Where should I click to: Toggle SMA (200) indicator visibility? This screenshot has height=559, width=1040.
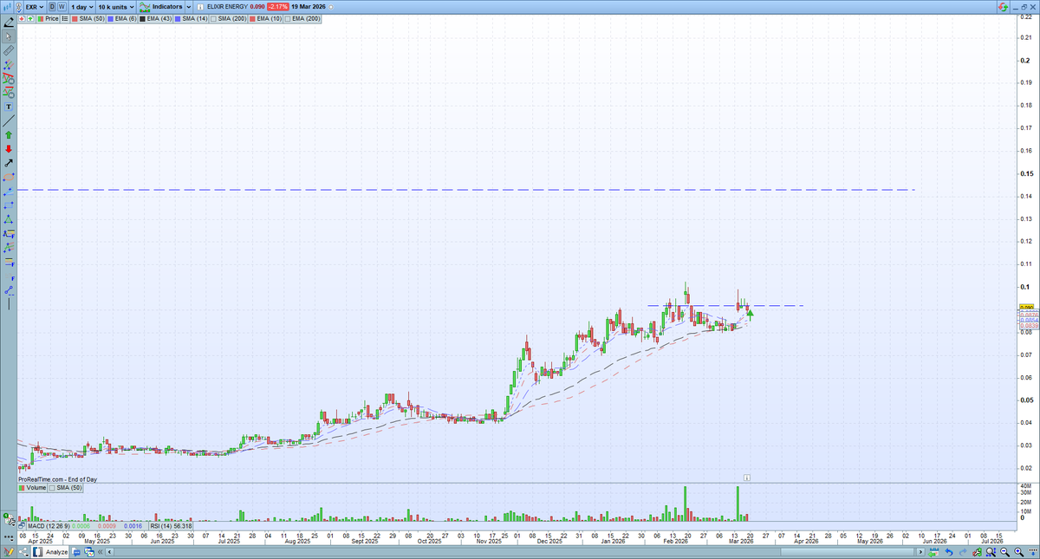click(x=228, y=19)
